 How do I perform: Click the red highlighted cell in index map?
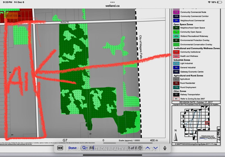pos(207,122)
